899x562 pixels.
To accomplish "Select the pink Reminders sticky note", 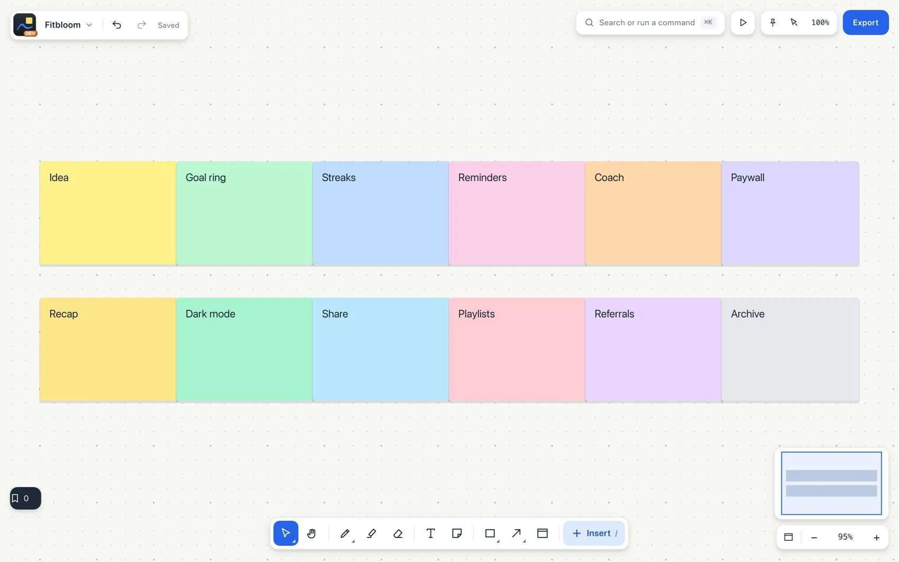I will click(x=517, y=213).
